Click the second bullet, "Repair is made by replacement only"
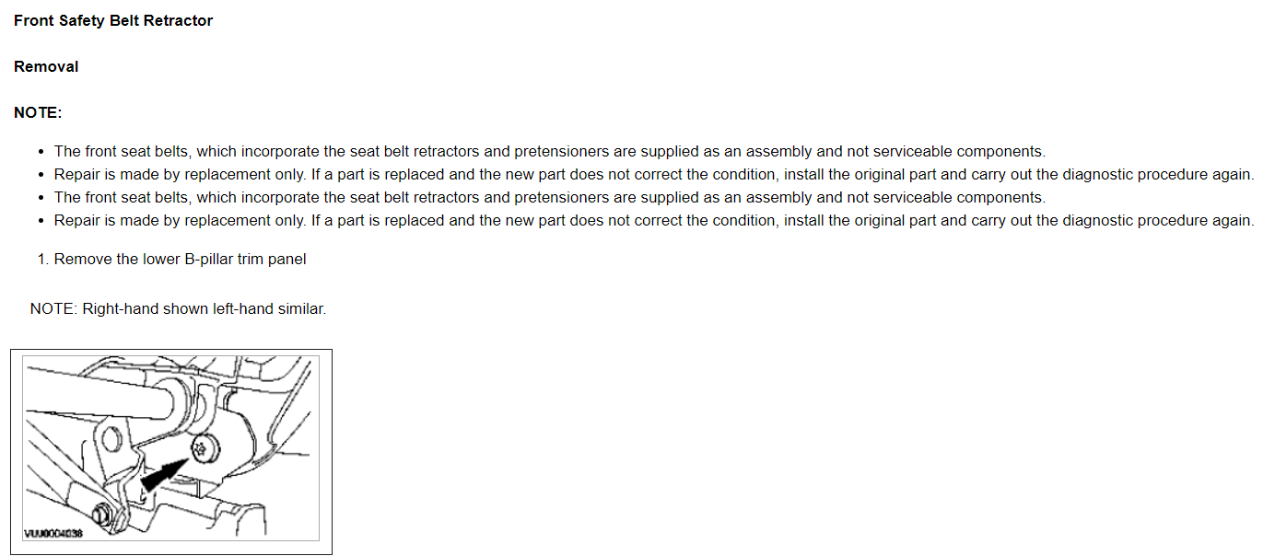The image size is (1275, 556). coord(653,174)
